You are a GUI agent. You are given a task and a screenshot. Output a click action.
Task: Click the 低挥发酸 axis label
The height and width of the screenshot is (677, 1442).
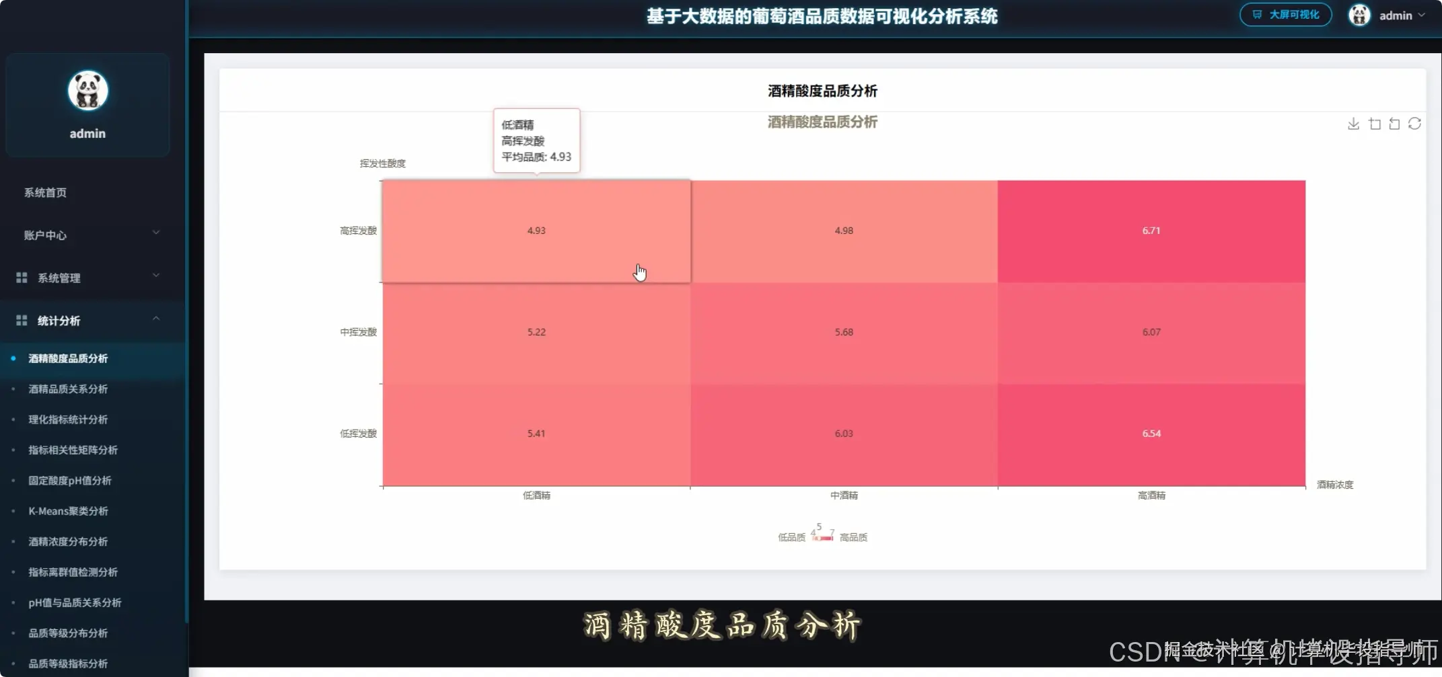[x=358, y=434]
